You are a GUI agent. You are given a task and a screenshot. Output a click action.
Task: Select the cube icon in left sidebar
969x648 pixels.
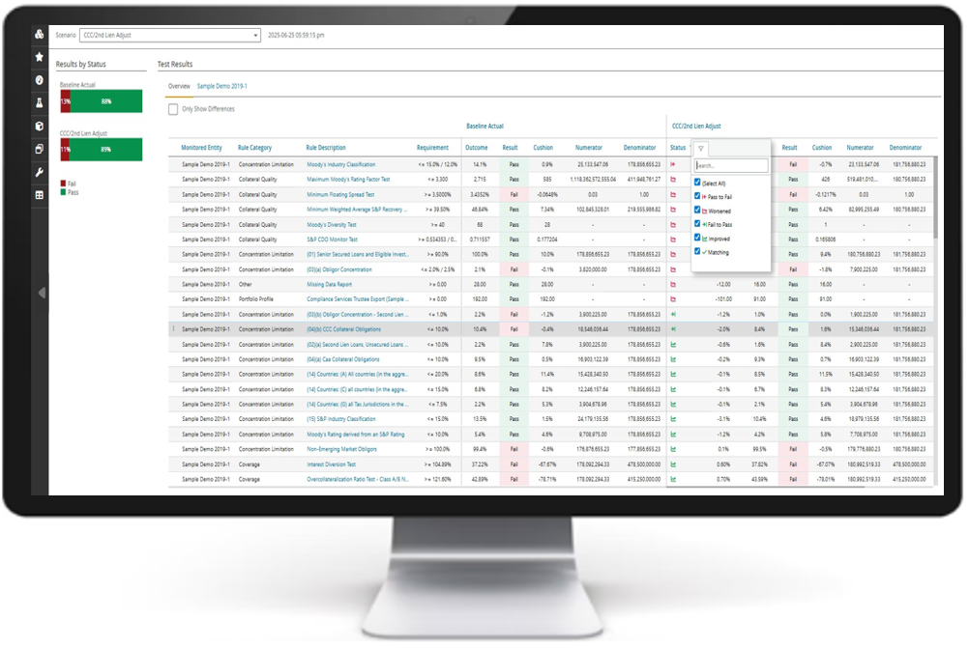pos(40,126)
